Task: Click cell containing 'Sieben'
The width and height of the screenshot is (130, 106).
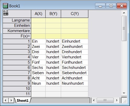Action: pyautogui.click(x=38, y=73)
